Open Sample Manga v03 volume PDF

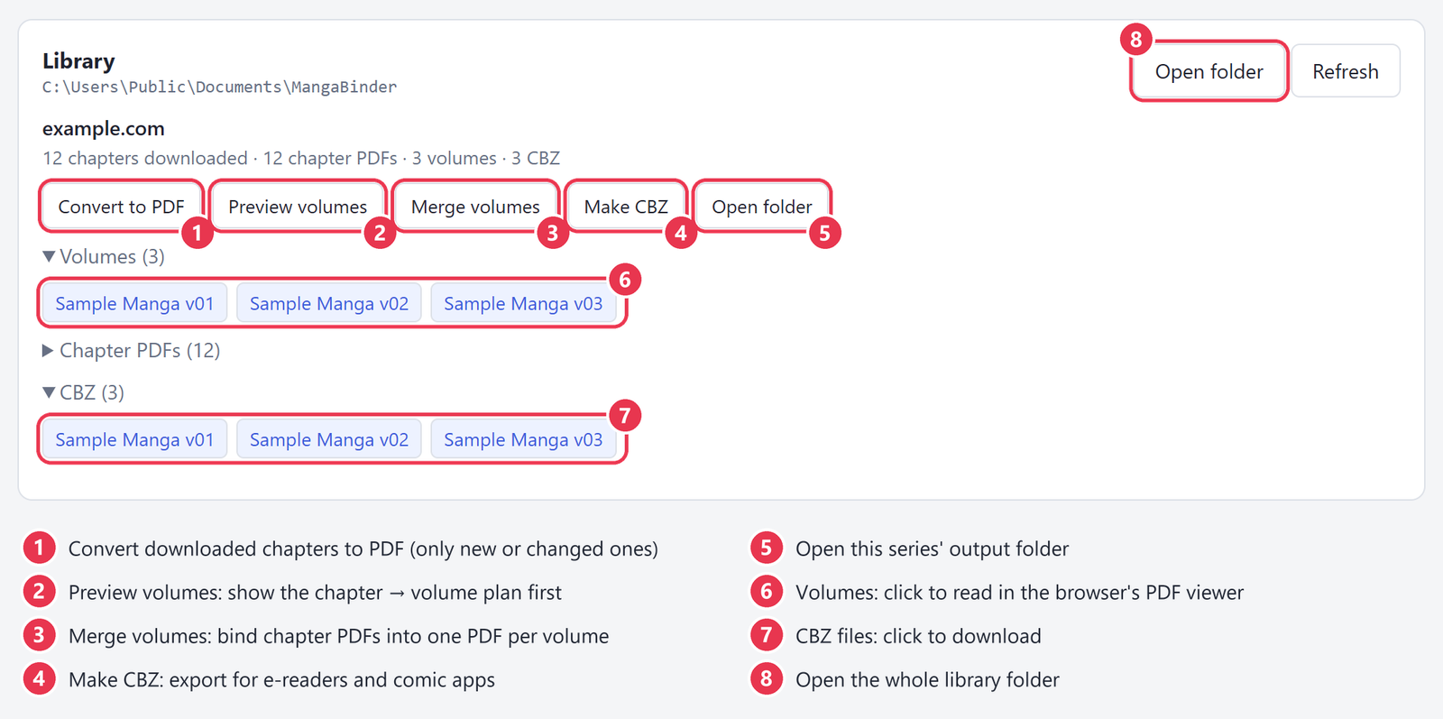click(x=523, y=303)
